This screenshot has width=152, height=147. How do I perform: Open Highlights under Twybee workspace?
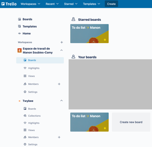pos(34,123)
